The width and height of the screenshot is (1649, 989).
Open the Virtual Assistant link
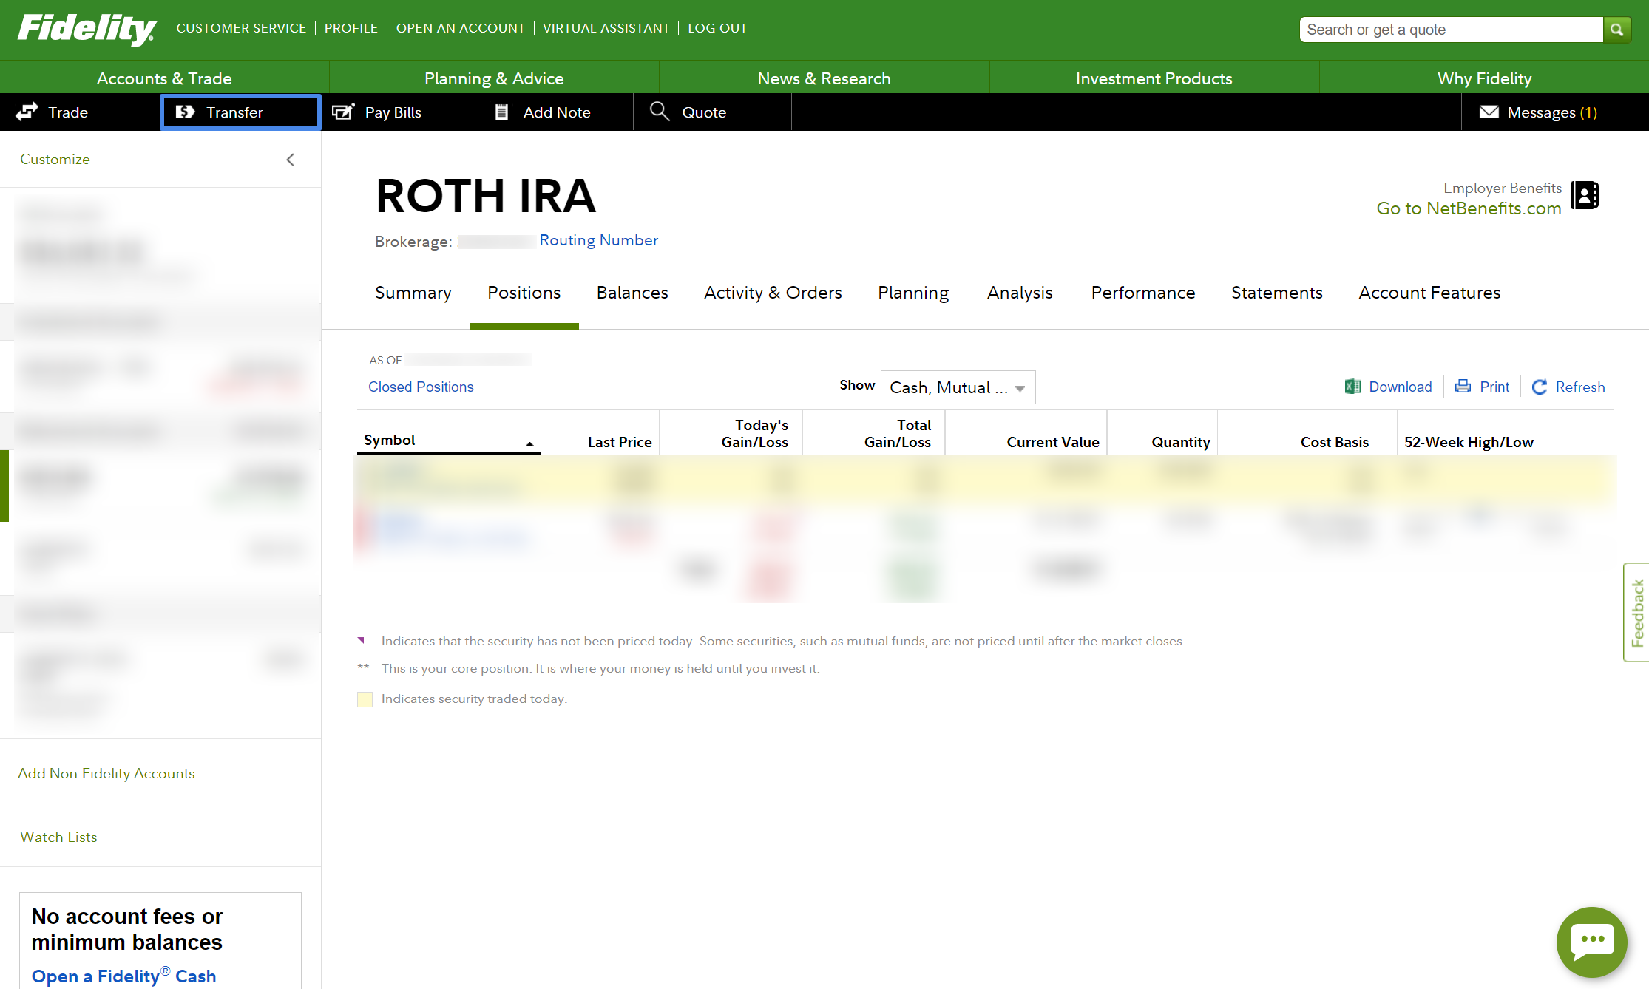coord(606,28)
